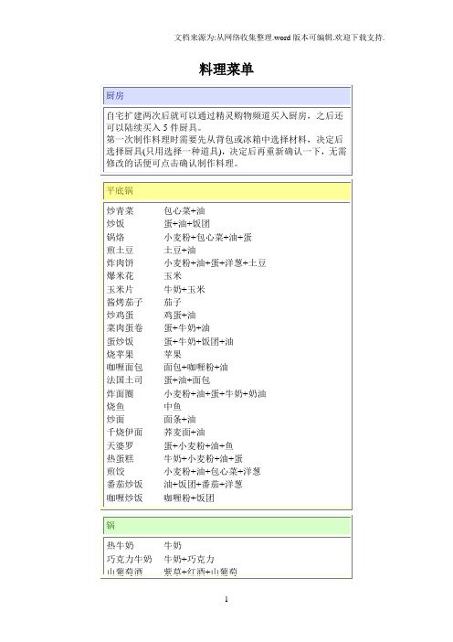Click ingredients 小麦粉+包心菜+油+蛋
Image resolution: width=453 pixels, height=642 pixels.
(x=207, y=237)
